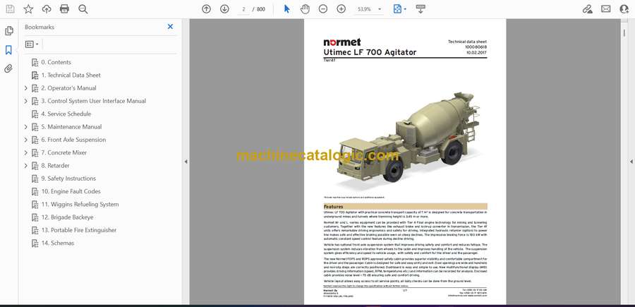Click the upload to cloud icon
The image size is (635, 307).
click(47, 9)
